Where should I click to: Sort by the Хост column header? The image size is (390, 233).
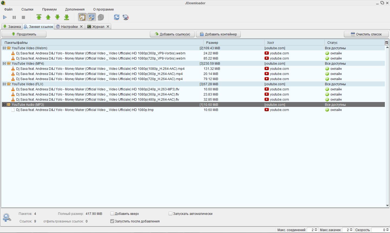294,42
